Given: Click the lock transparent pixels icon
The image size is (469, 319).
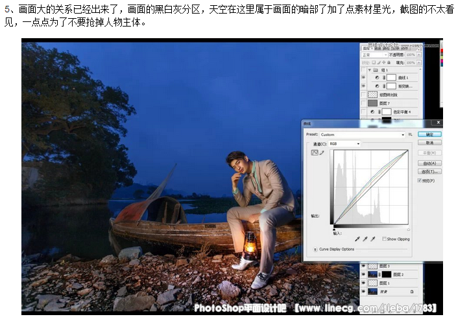Looking at the screenshot, I should click(374, 62).
